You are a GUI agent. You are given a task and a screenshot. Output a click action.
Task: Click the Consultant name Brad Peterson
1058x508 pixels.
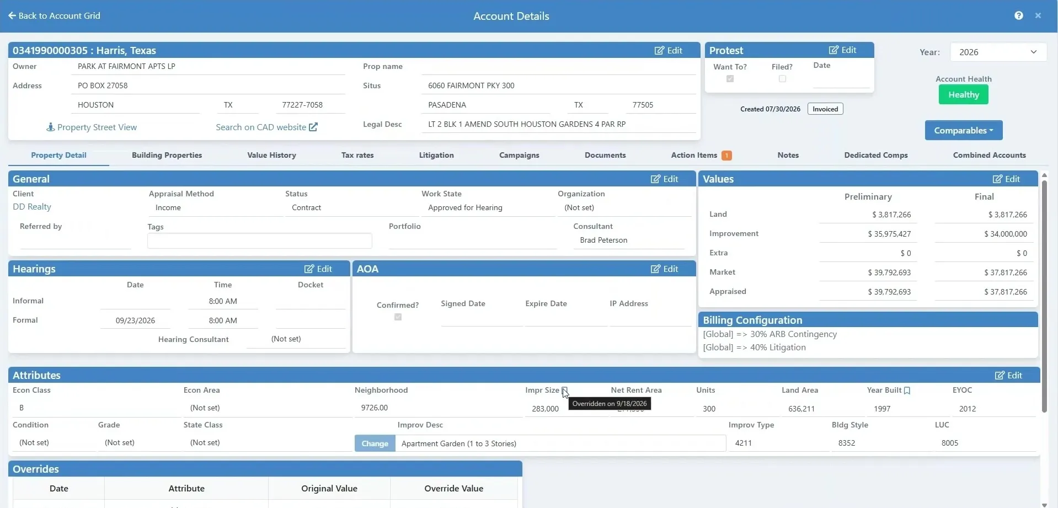(603, 240)
